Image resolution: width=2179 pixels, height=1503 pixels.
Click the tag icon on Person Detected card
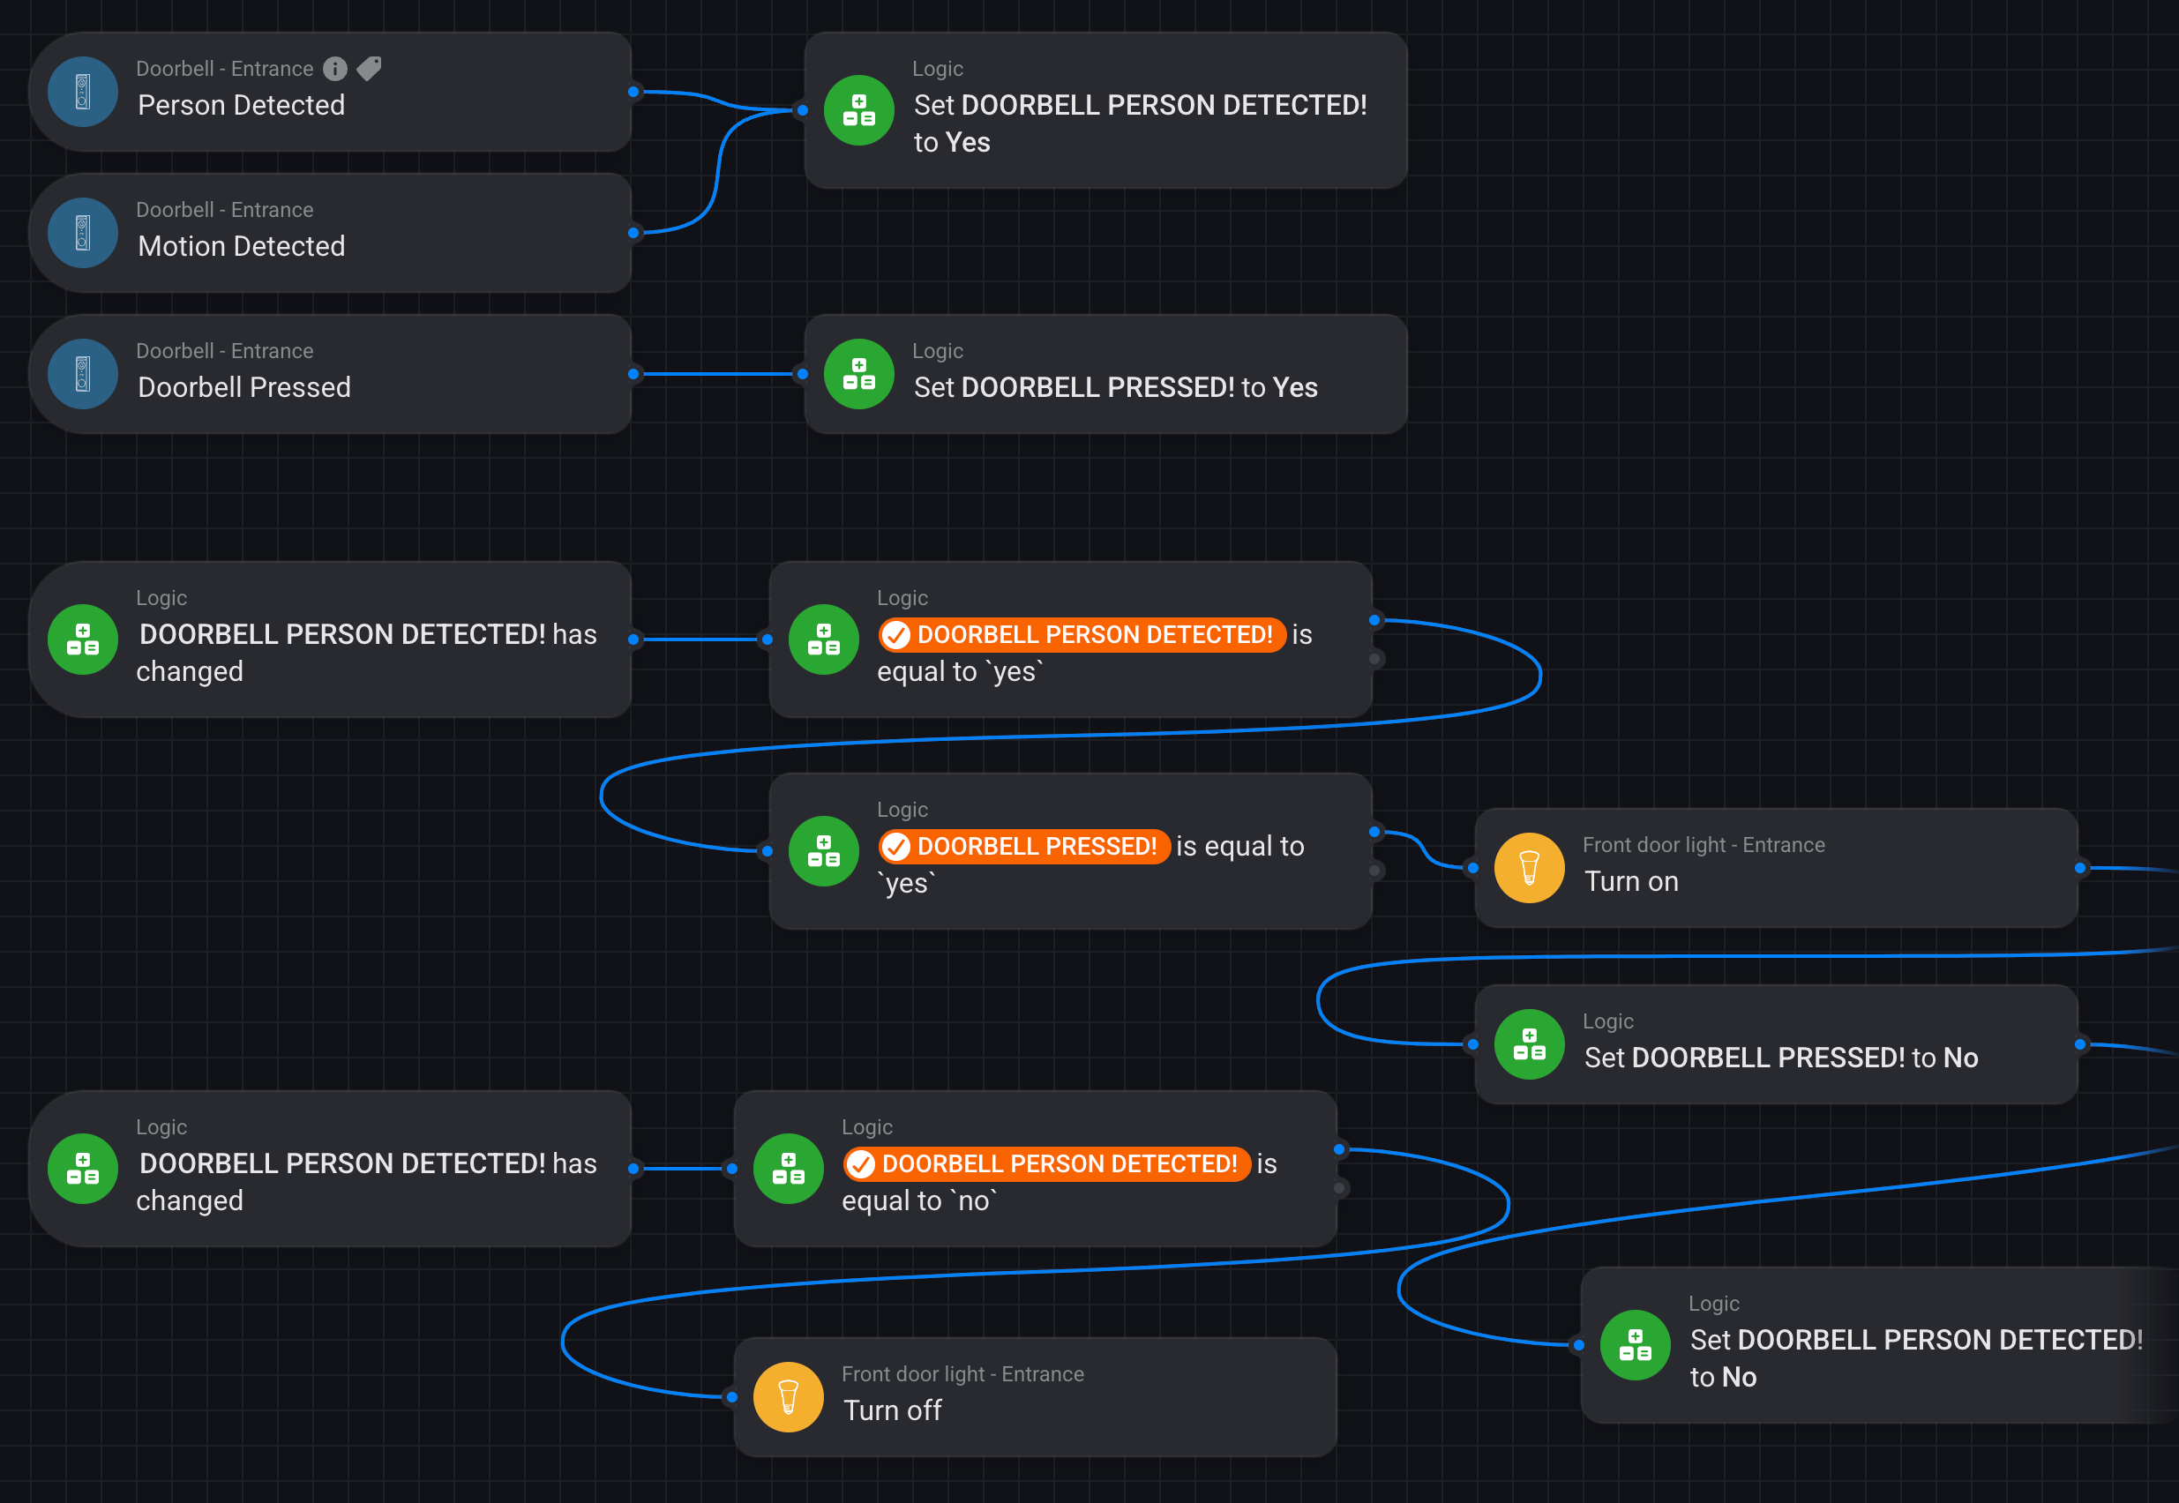point(369,69)
